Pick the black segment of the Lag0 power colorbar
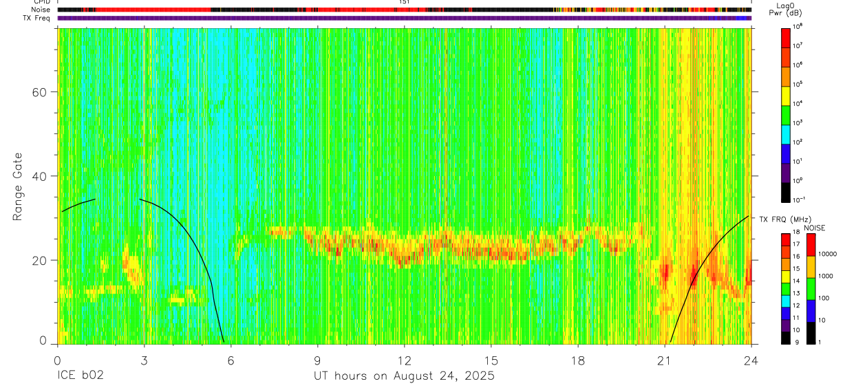The height and width of the screenshot is (390, 845). 785,191
